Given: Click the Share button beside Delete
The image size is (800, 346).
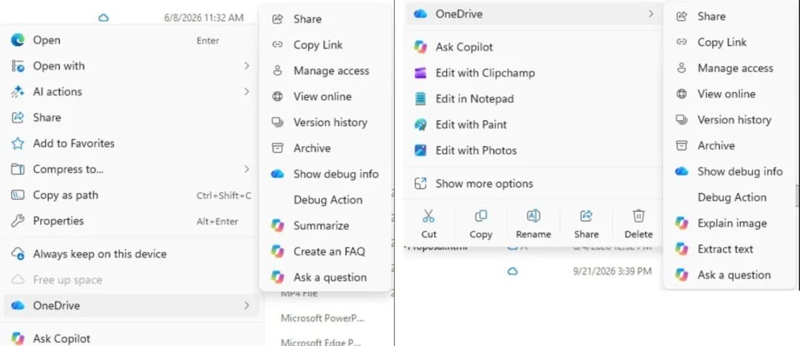Looking at the screenshot, I should pyautogui.click(x=586, y=224).
